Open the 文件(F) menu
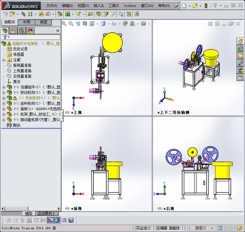The width and height of the screenshot is (245, 232). point(51,6)
